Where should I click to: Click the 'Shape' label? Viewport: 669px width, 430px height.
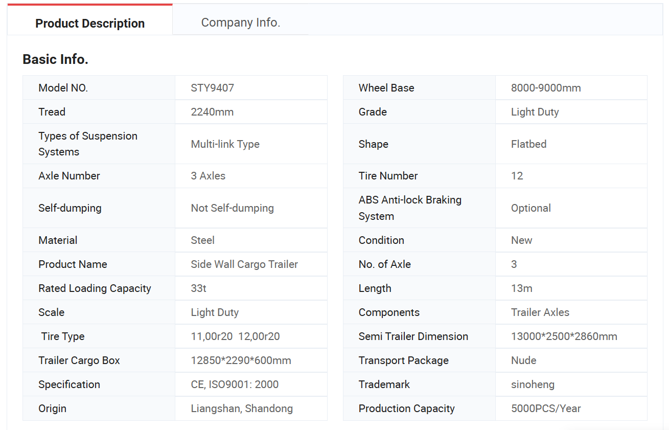374,144
